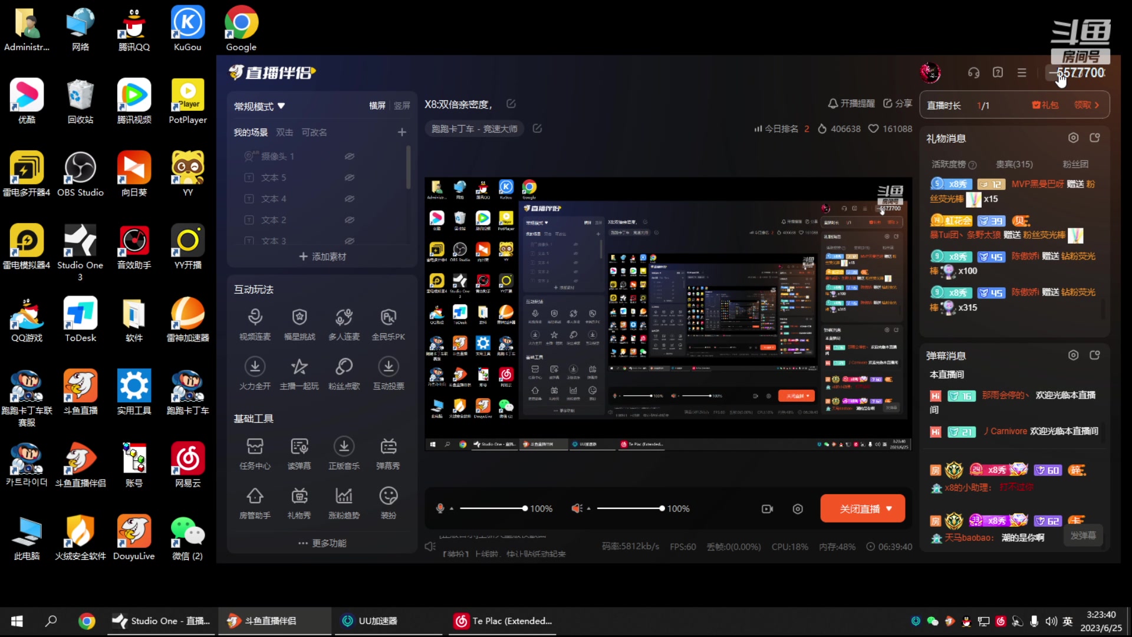The width and height of the screenshot is (1132, 637).
Task: Open 正版音乐 licensed music tool
Action: point(344,453)
